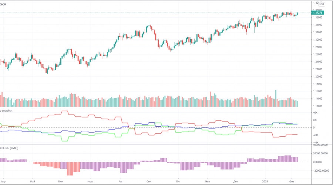Select the STERLING (CME) indicator title

(x=9, y=148)
